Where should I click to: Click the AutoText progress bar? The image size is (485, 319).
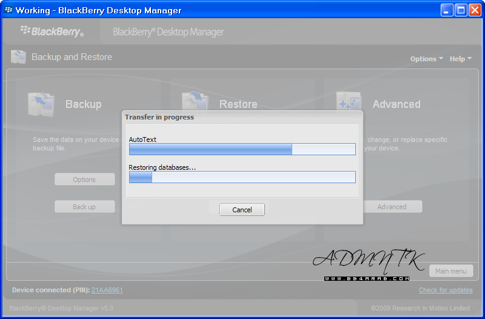tap(242, 149)
